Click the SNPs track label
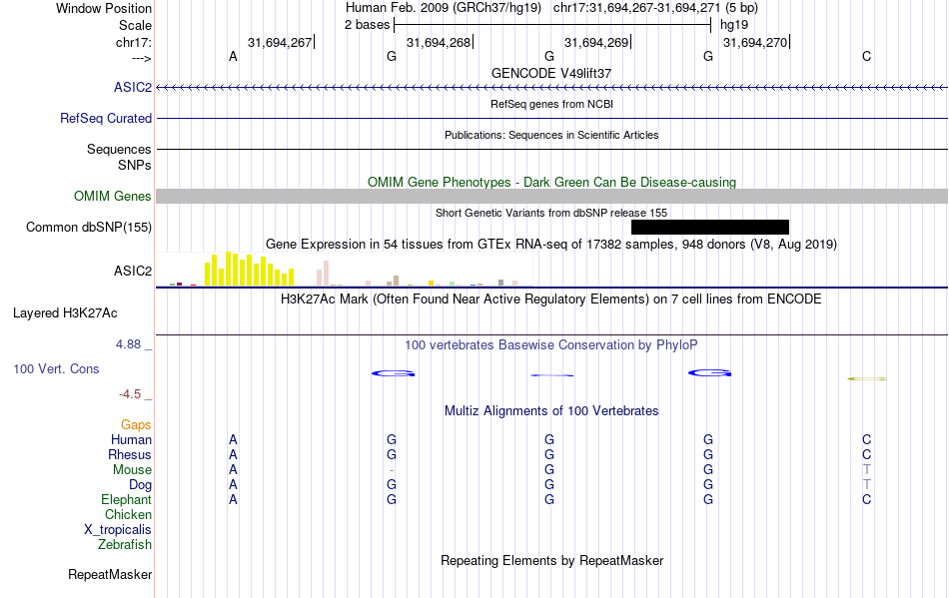Screen dimensions: 949x598 click(x=135, y=165)
